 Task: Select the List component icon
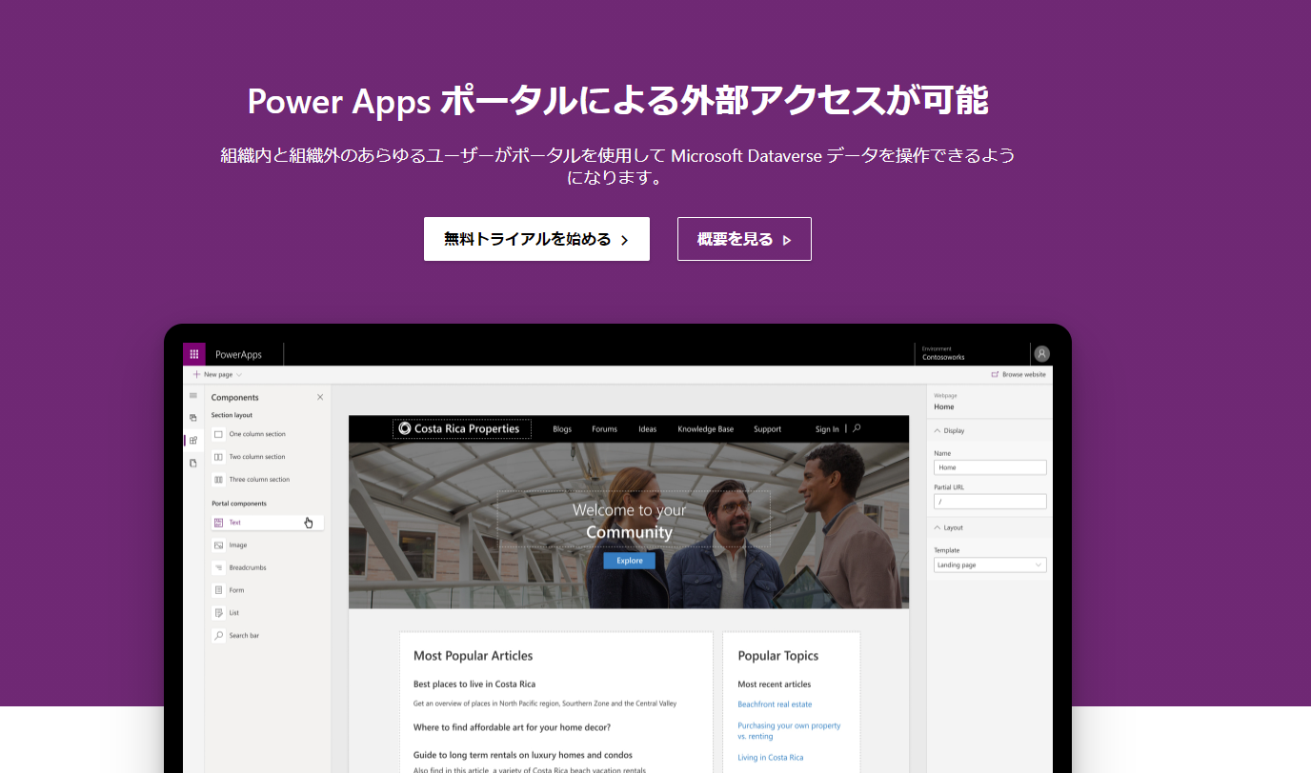click(x=218, y=613)
